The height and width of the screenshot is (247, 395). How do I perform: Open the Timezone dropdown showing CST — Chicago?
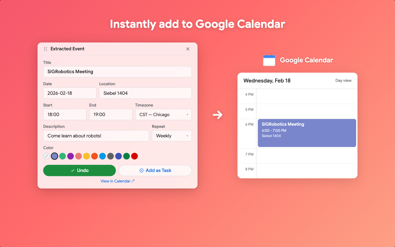coord(164,115)
